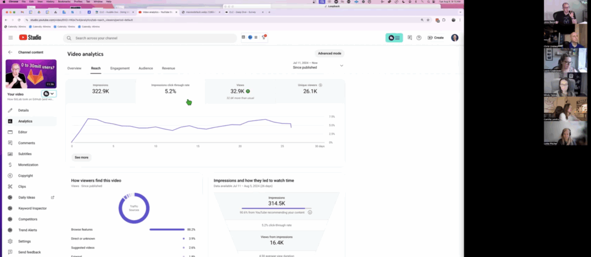Go back to Channel content
The height and width of the screenshot is (257, 591).
tap(10, 52)
